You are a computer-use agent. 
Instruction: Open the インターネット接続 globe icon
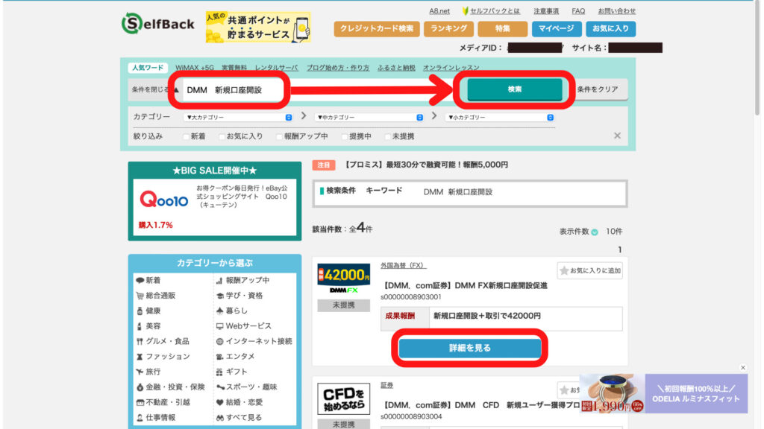[x=220, y=341]
